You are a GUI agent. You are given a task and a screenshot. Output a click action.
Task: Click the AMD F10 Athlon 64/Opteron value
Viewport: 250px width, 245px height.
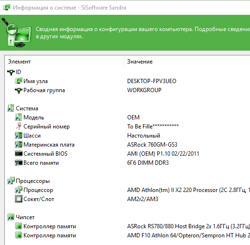(188, 235)
